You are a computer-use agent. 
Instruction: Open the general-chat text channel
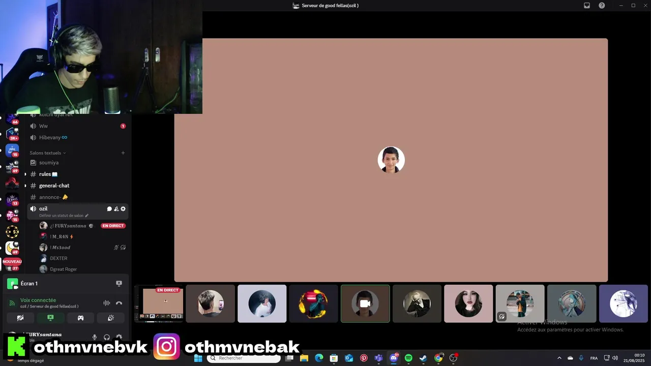77,186
